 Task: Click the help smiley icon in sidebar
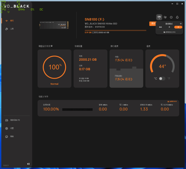[7, 137]
